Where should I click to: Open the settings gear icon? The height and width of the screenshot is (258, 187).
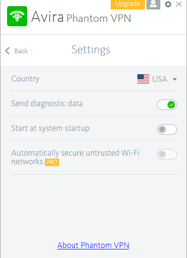(x=168, y=4)
